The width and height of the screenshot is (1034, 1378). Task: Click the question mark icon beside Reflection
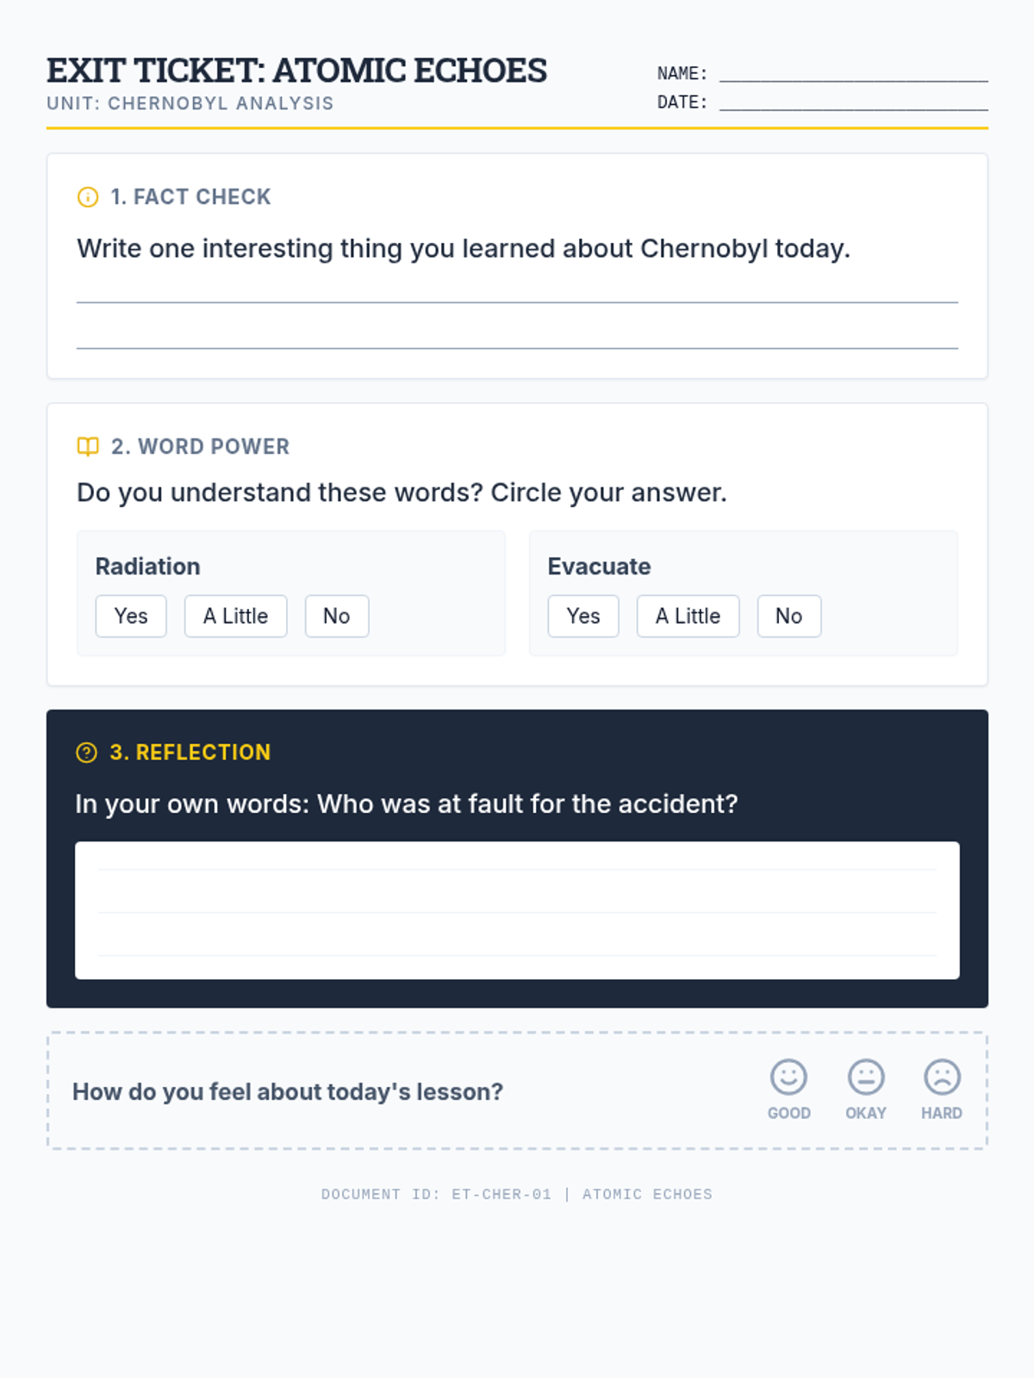[x=86, y=753]
